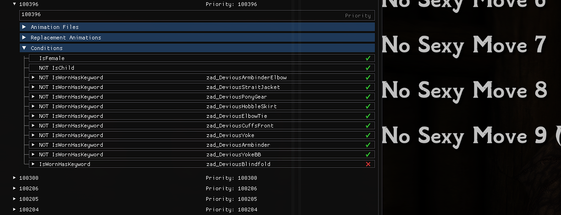
Task: Click the green check for zad_DeviousStraitJacket
Action: click(368, 87)
